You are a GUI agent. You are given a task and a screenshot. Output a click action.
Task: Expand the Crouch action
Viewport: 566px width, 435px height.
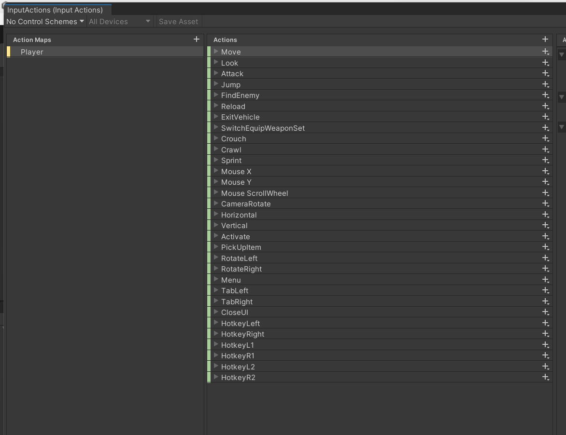point(216,138)
